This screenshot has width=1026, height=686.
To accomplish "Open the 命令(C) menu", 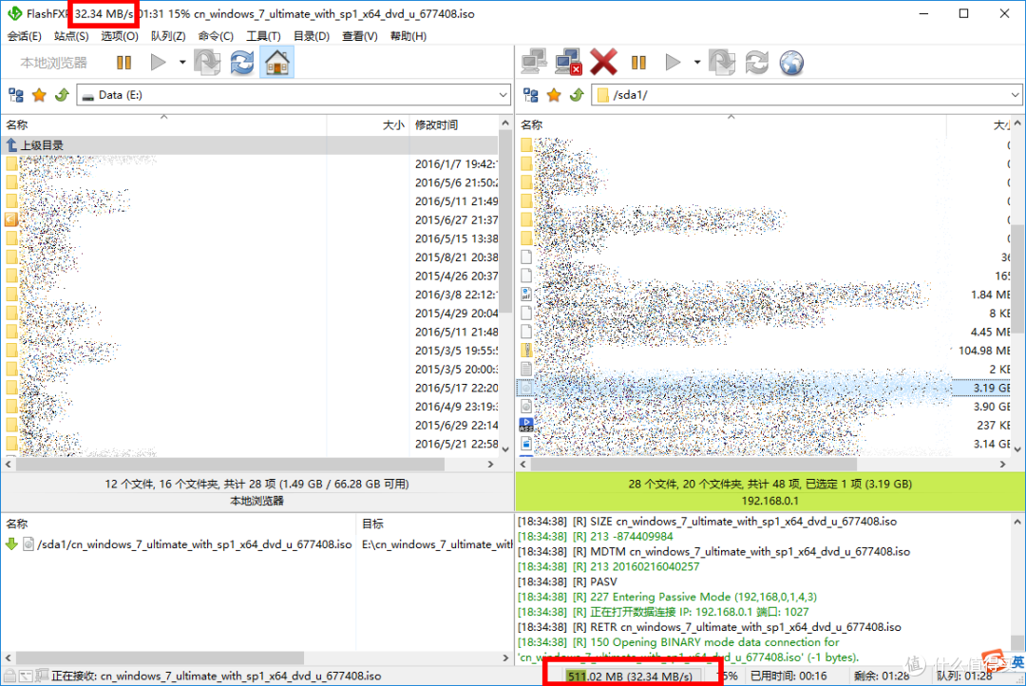I will click(216, 36).
